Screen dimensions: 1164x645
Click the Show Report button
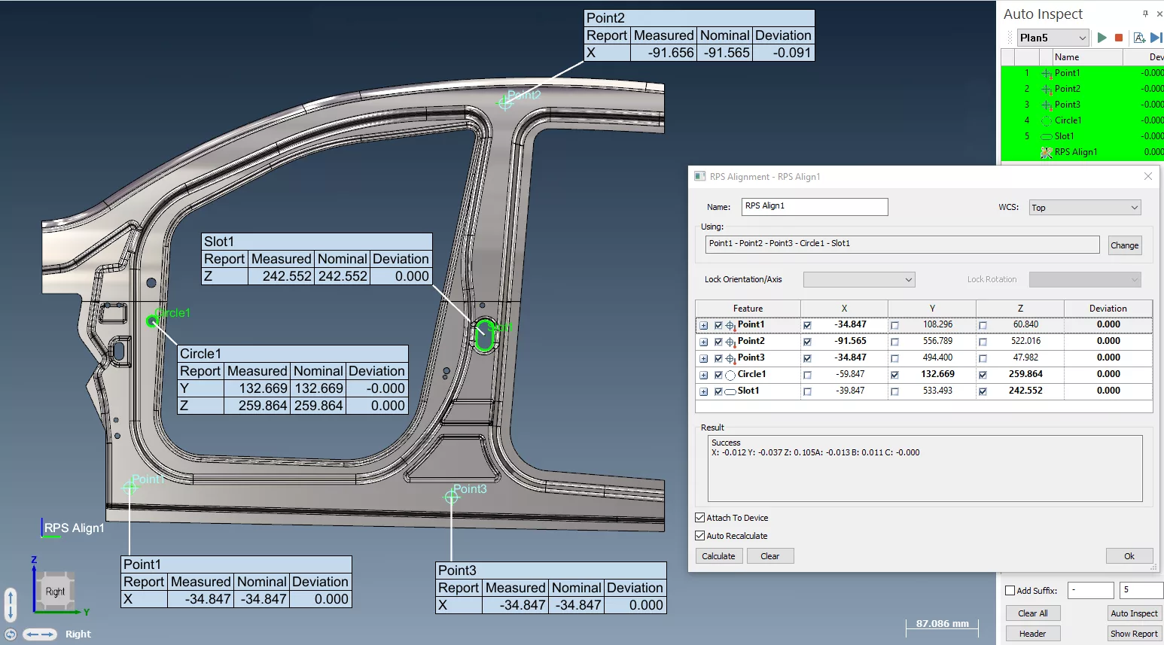(x=1134, y=634)
